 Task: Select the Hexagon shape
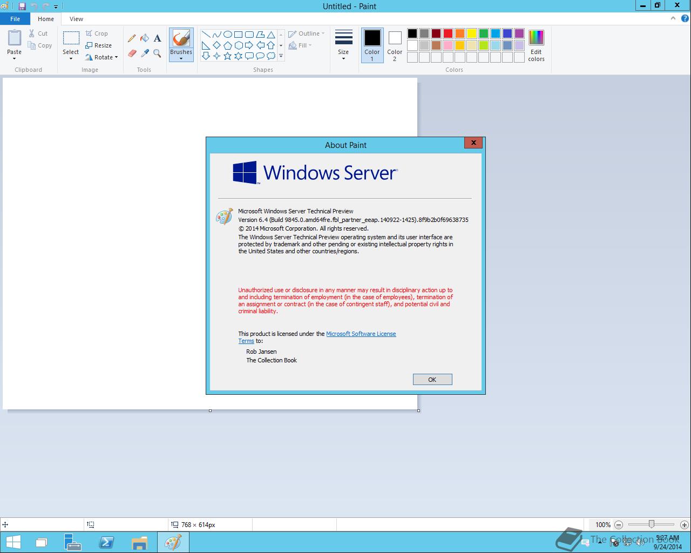coord(238,45)
